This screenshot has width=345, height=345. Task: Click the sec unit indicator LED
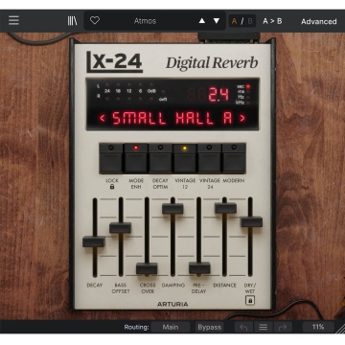point(248,86)
